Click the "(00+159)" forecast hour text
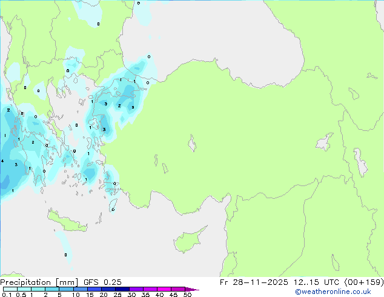The height and width of the screenshot is (297, 384). pyautogui.click(x=364, y=282)
